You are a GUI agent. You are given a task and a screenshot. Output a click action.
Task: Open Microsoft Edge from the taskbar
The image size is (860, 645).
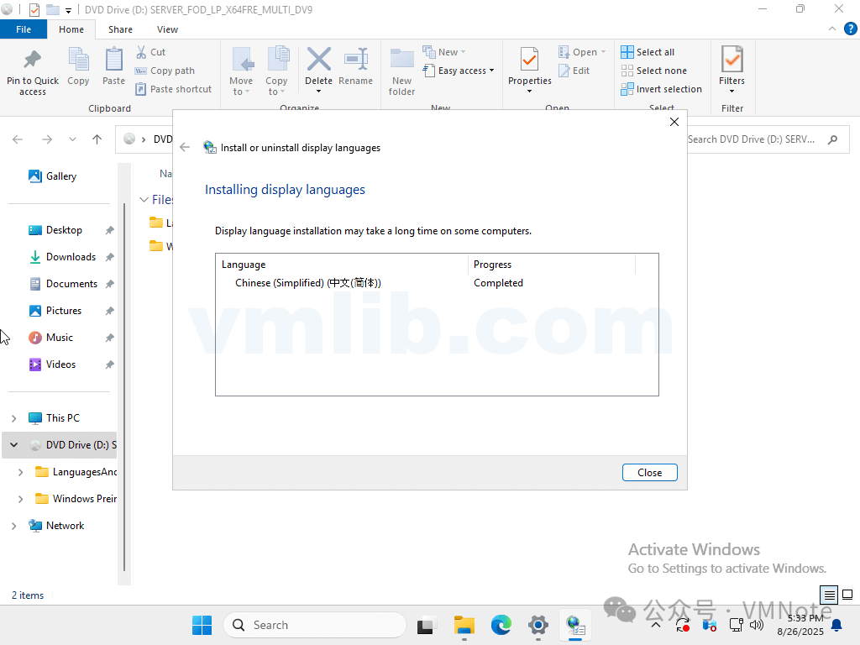point(501,625)
